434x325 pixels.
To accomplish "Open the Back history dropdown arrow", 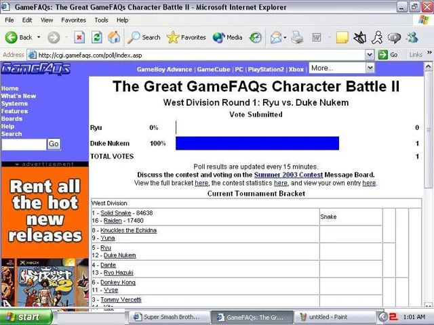I will pos(39,37).
